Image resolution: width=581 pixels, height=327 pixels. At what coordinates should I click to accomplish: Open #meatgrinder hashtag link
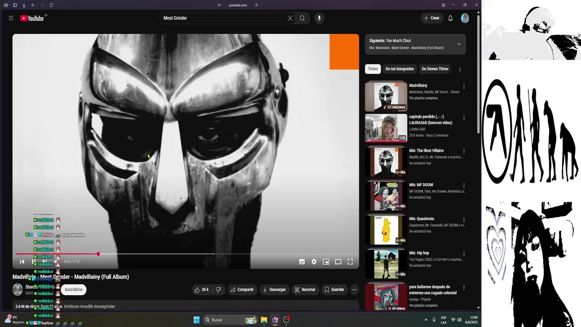[x=104, y=307]
